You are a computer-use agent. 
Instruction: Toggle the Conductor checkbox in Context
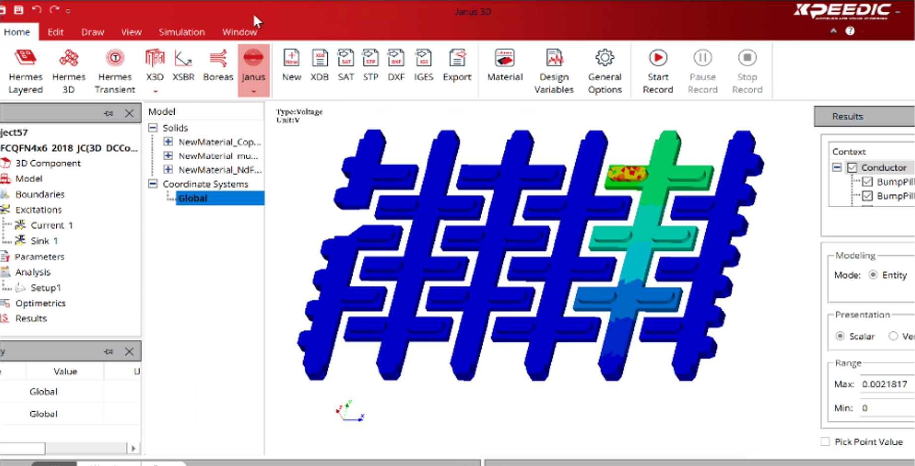852,168
